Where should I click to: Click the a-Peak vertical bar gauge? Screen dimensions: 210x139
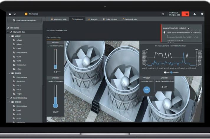tap(55, 59)
